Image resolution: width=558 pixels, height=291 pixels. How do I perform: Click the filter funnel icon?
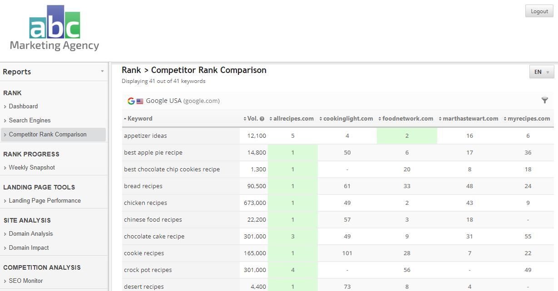coord(545,101)
